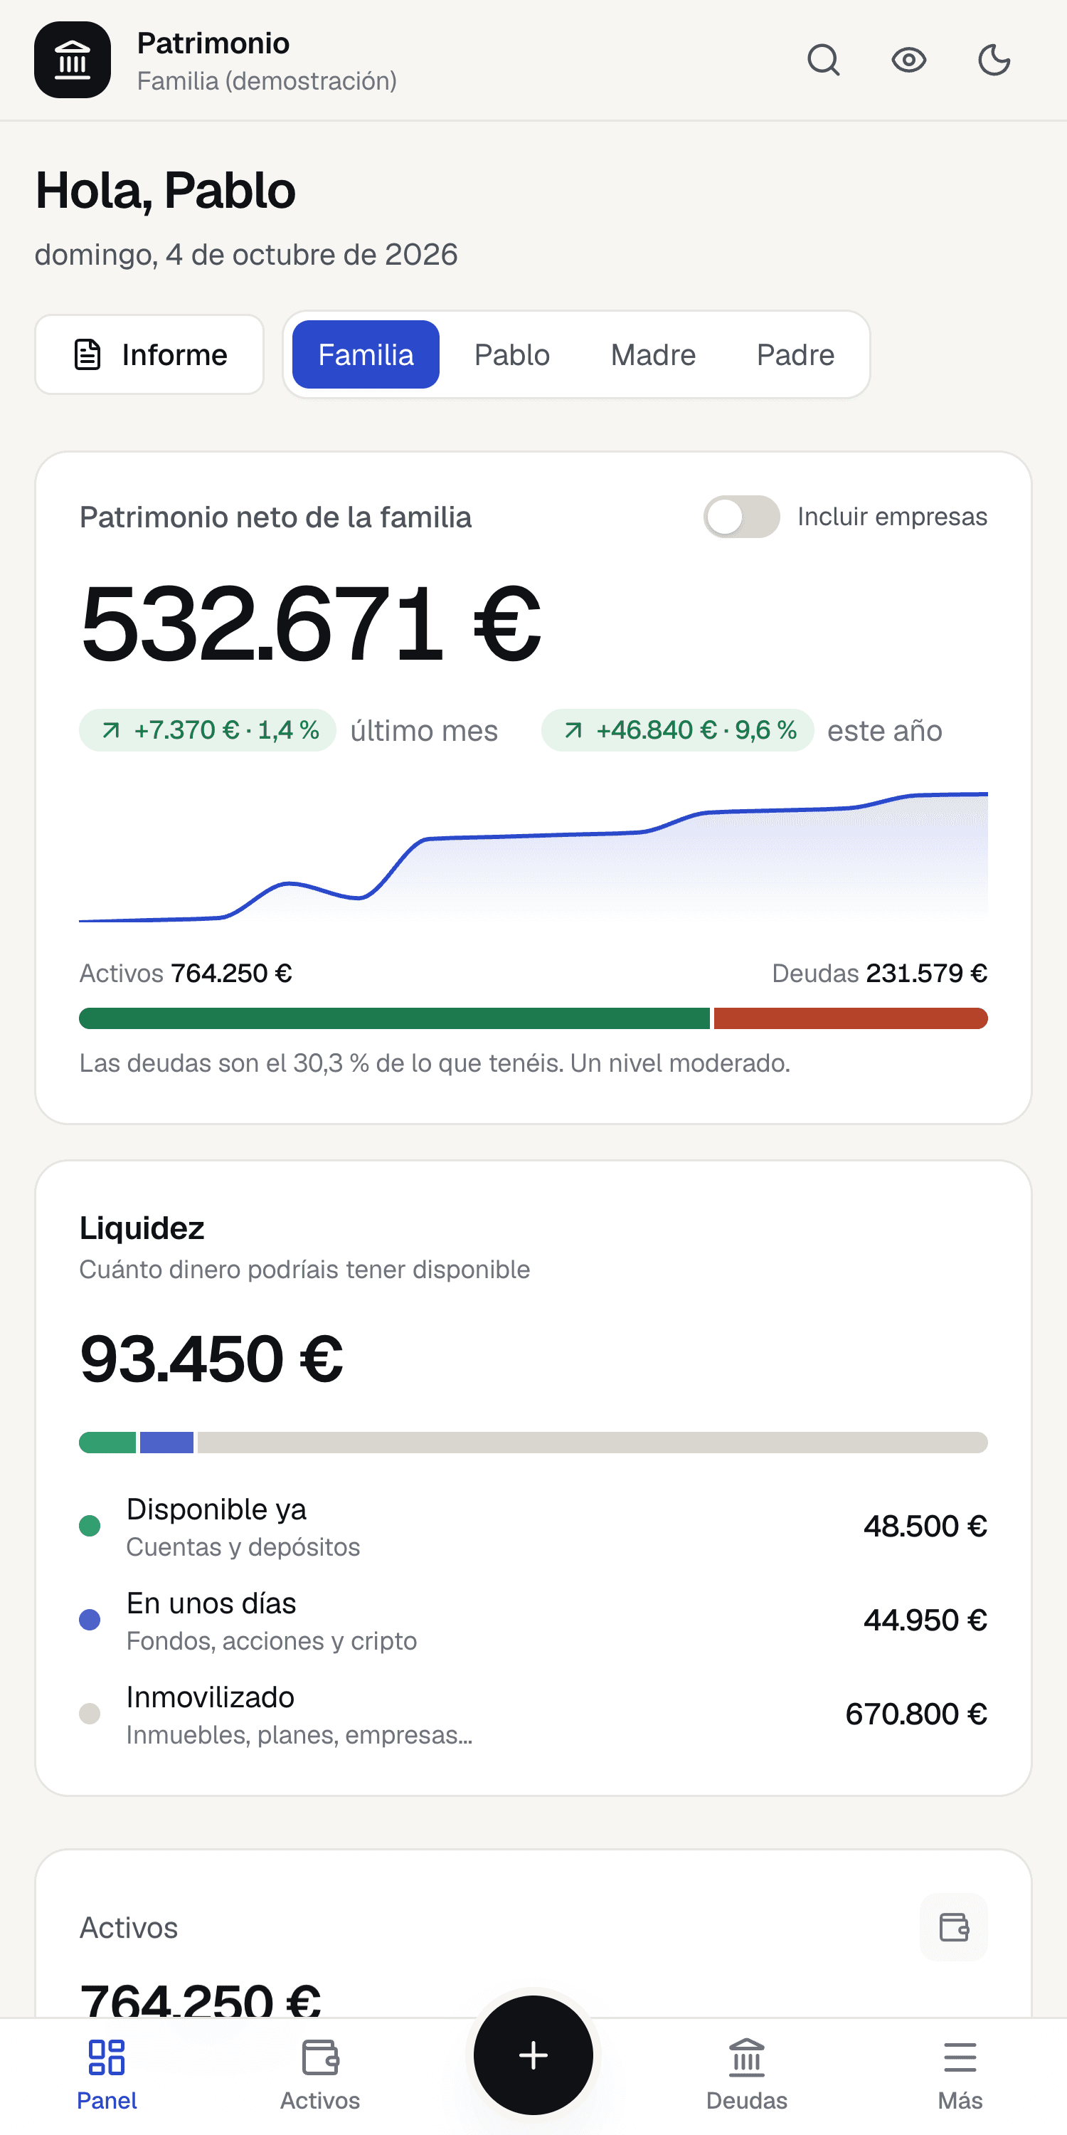Click the este año change badge

(x=676, y=730)
